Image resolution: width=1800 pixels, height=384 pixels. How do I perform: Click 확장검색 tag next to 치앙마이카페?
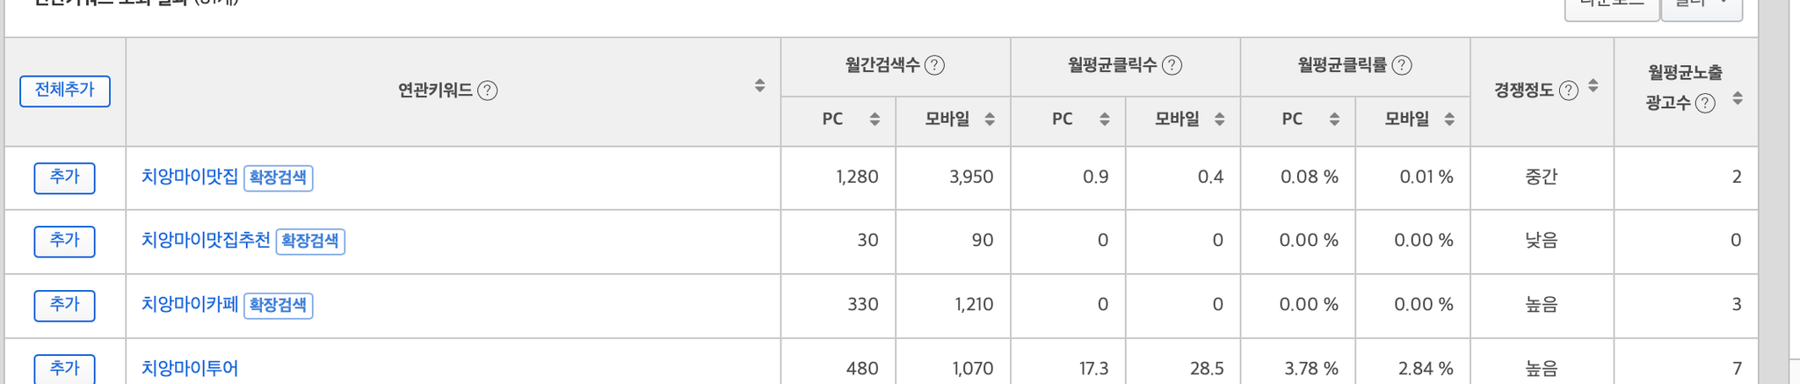(x=279, y=305)
